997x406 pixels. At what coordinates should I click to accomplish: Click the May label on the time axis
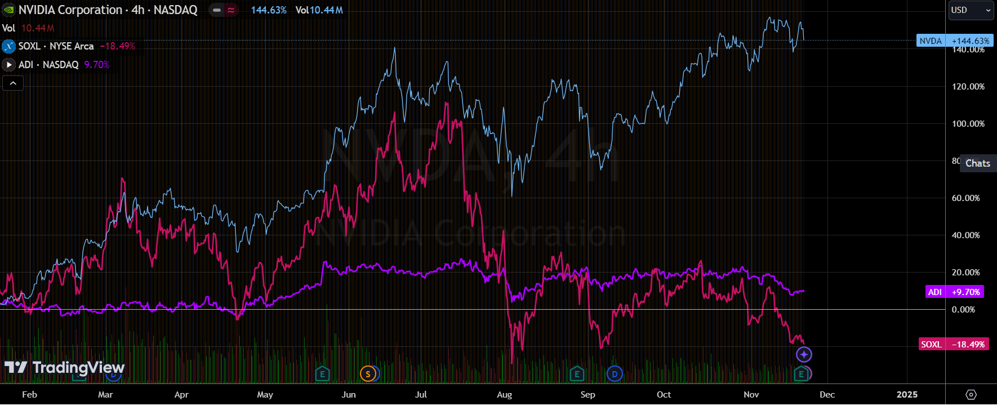(265, 395)
